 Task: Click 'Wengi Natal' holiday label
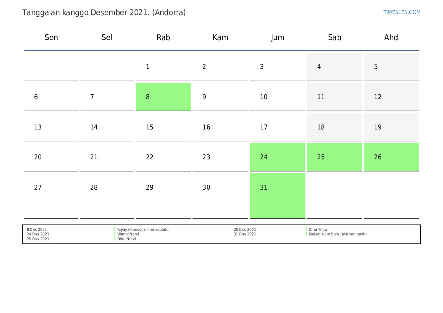coord(128,234)
